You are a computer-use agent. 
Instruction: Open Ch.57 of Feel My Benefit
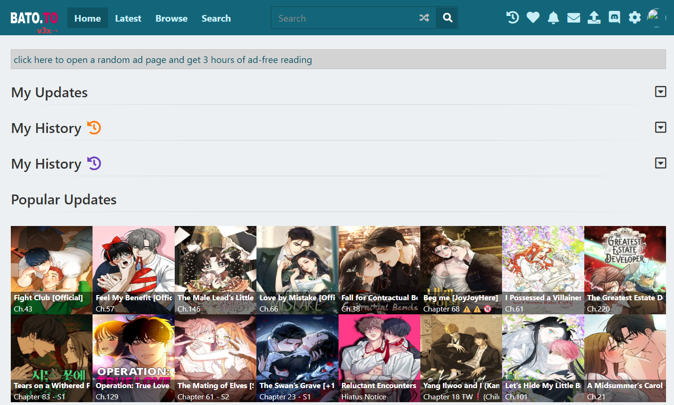105,309
